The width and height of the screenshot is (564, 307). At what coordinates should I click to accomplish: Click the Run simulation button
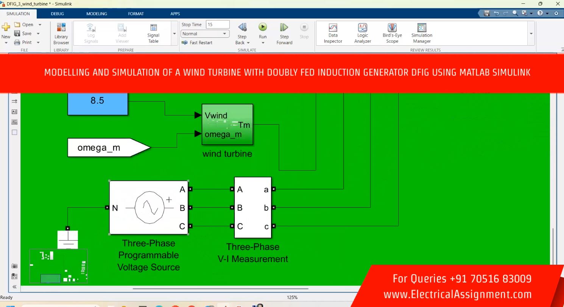[x=263, y=28]
